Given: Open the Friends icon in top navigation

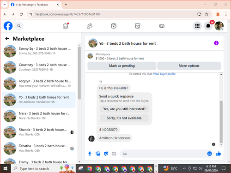Looking at the screenshot, I should 90,26.
